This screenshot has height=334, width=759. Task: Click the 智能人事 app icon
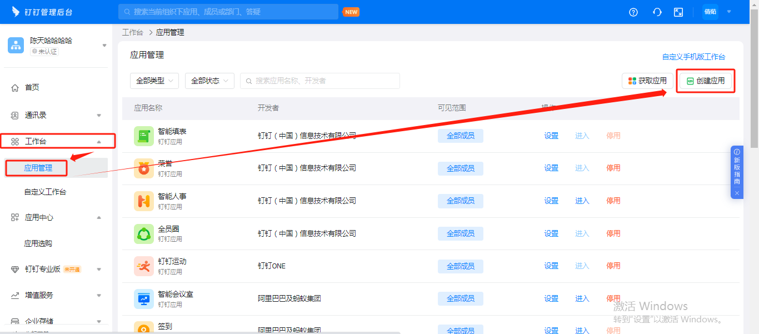point(144,201)
